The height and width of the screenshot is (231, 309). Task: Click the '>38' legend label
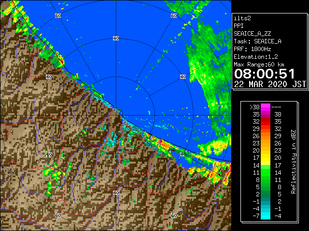pos(254,107)
